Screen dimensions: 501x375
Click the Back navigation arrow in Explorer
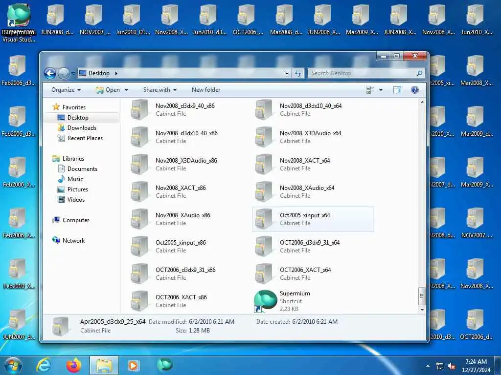tap(50, 74)
